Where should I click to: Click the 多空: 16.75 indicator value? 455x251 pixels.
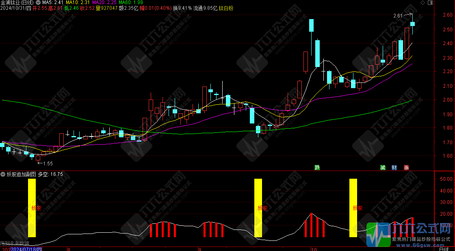click(50, 174)
